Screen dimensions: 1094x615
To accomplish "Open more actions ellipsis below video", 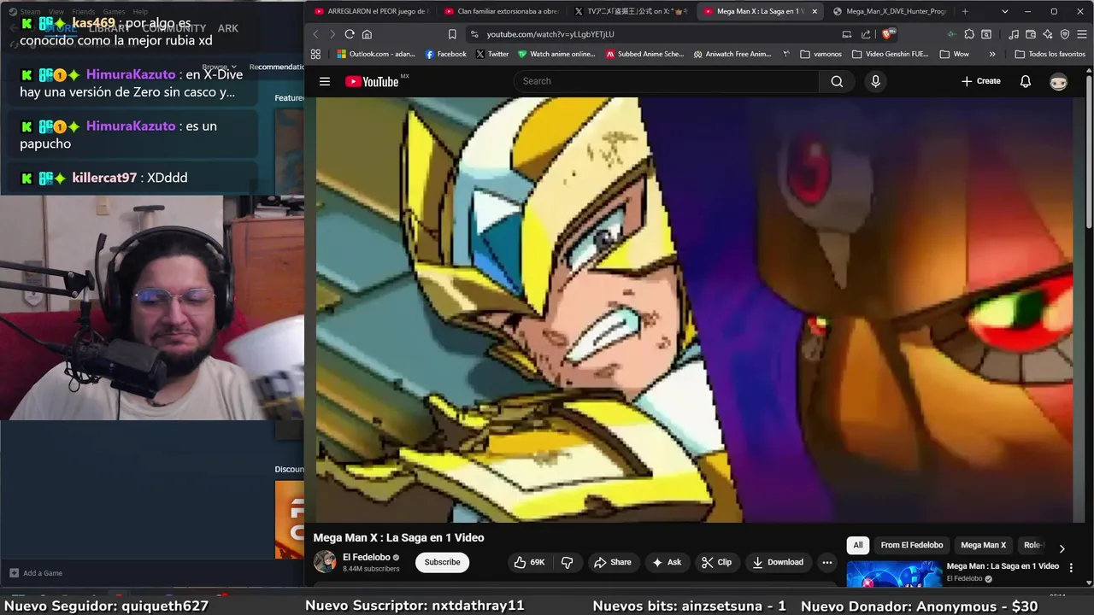I will 826,562.
